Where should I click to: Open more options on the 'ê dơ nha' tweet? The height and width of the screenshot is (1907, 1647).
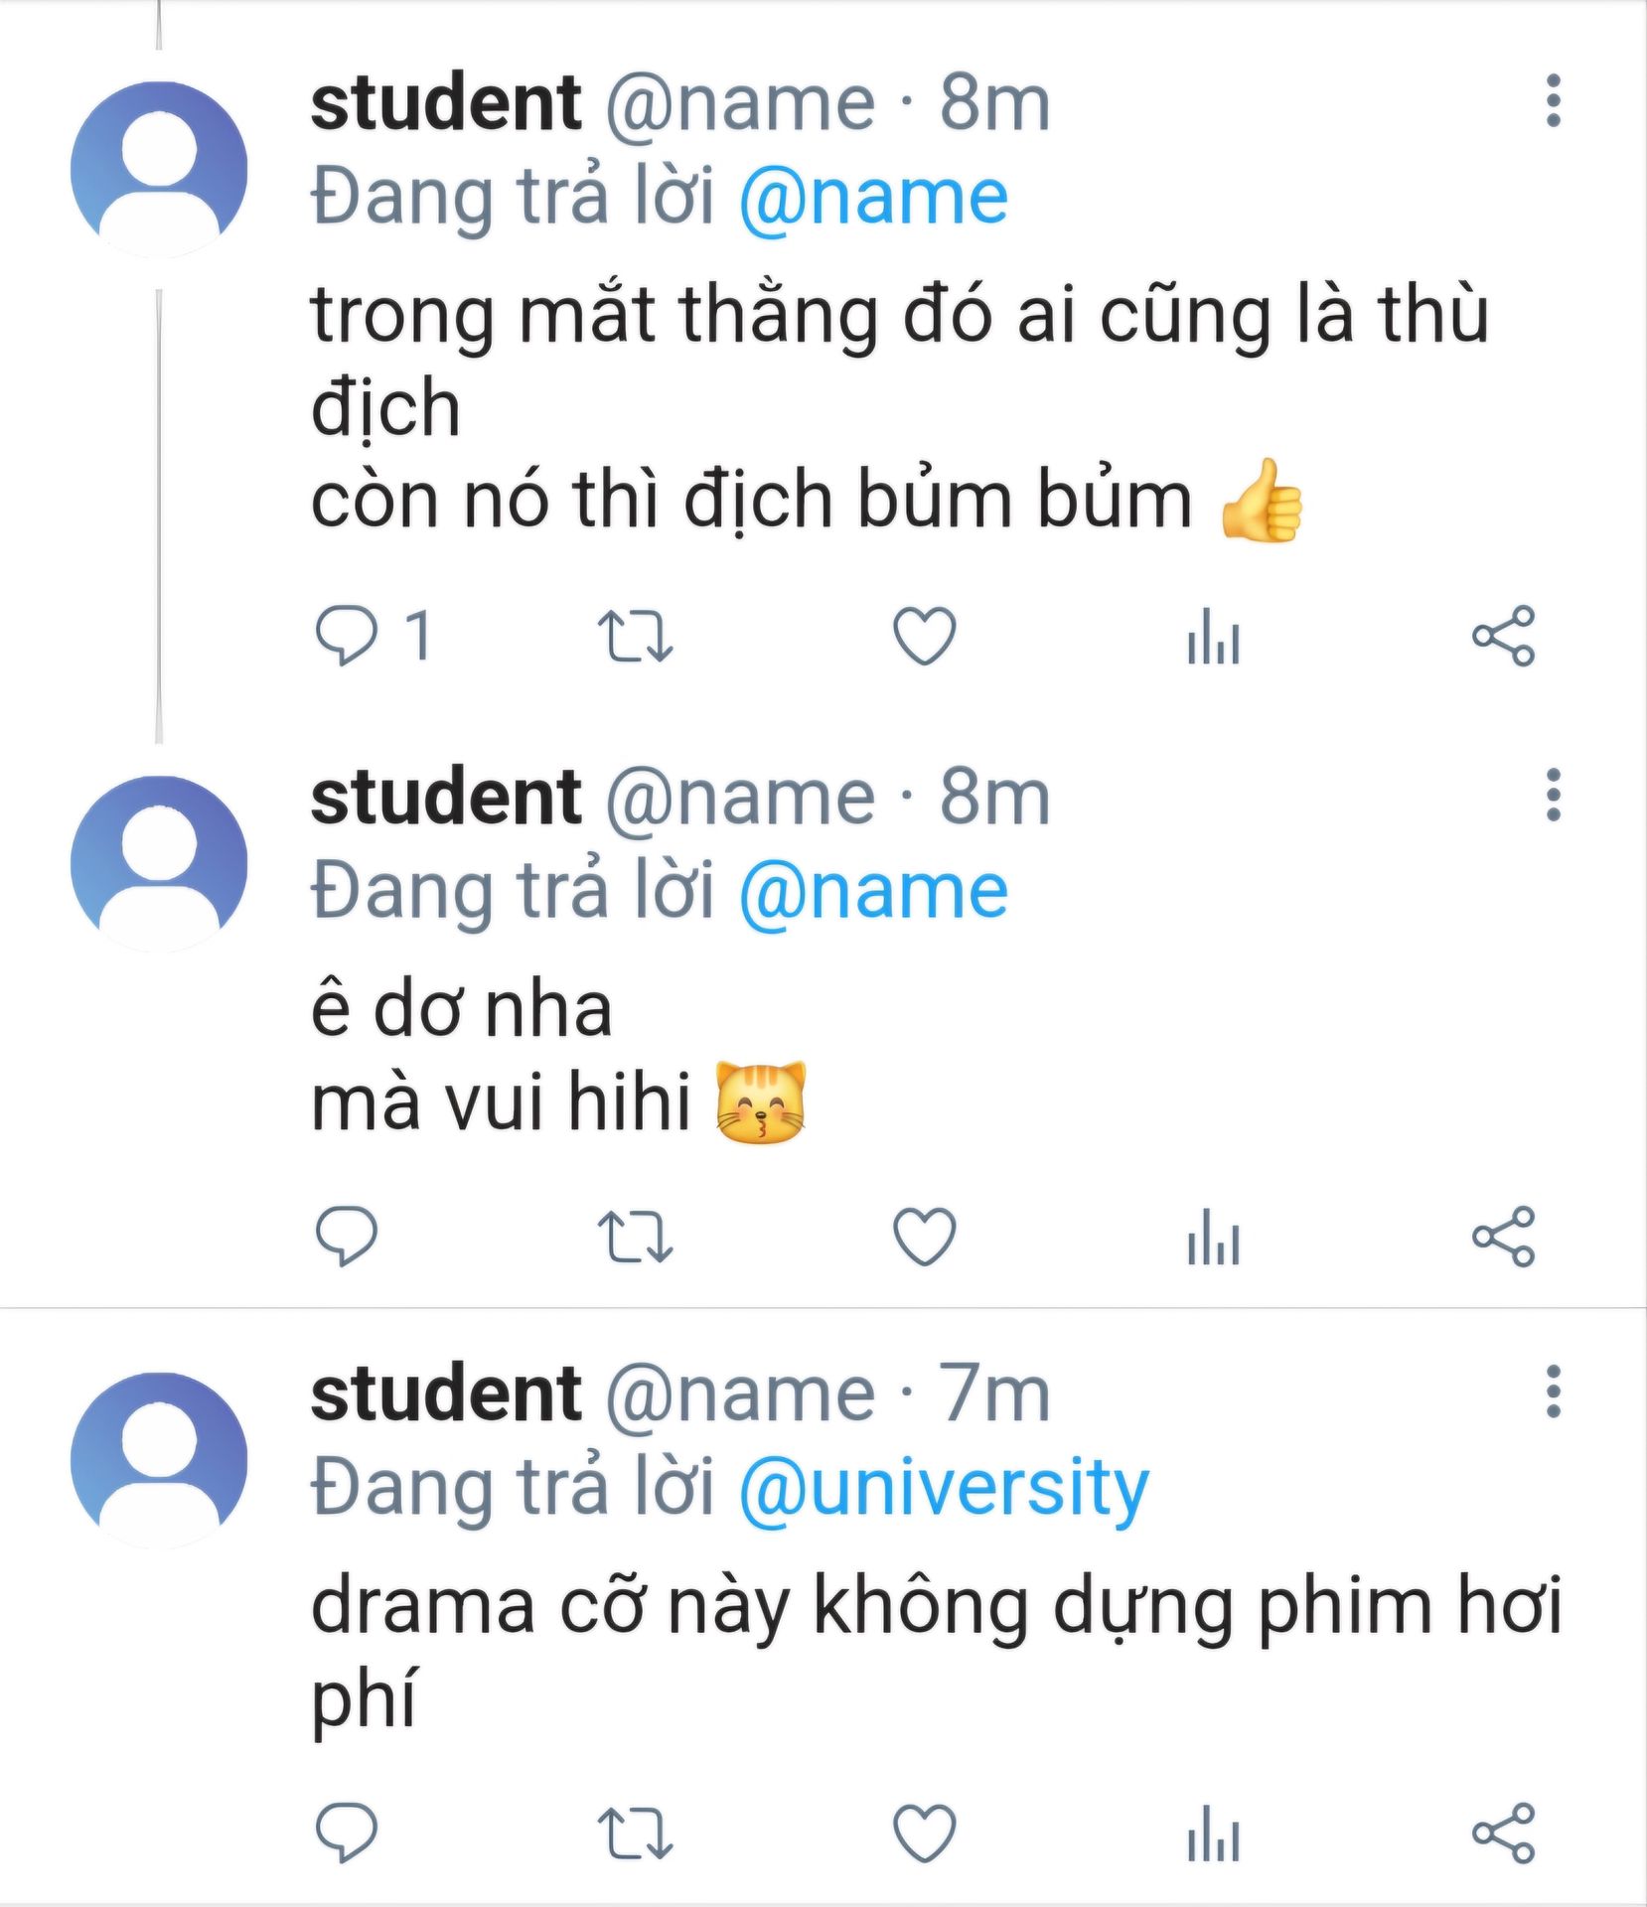tap(1554, 796)
